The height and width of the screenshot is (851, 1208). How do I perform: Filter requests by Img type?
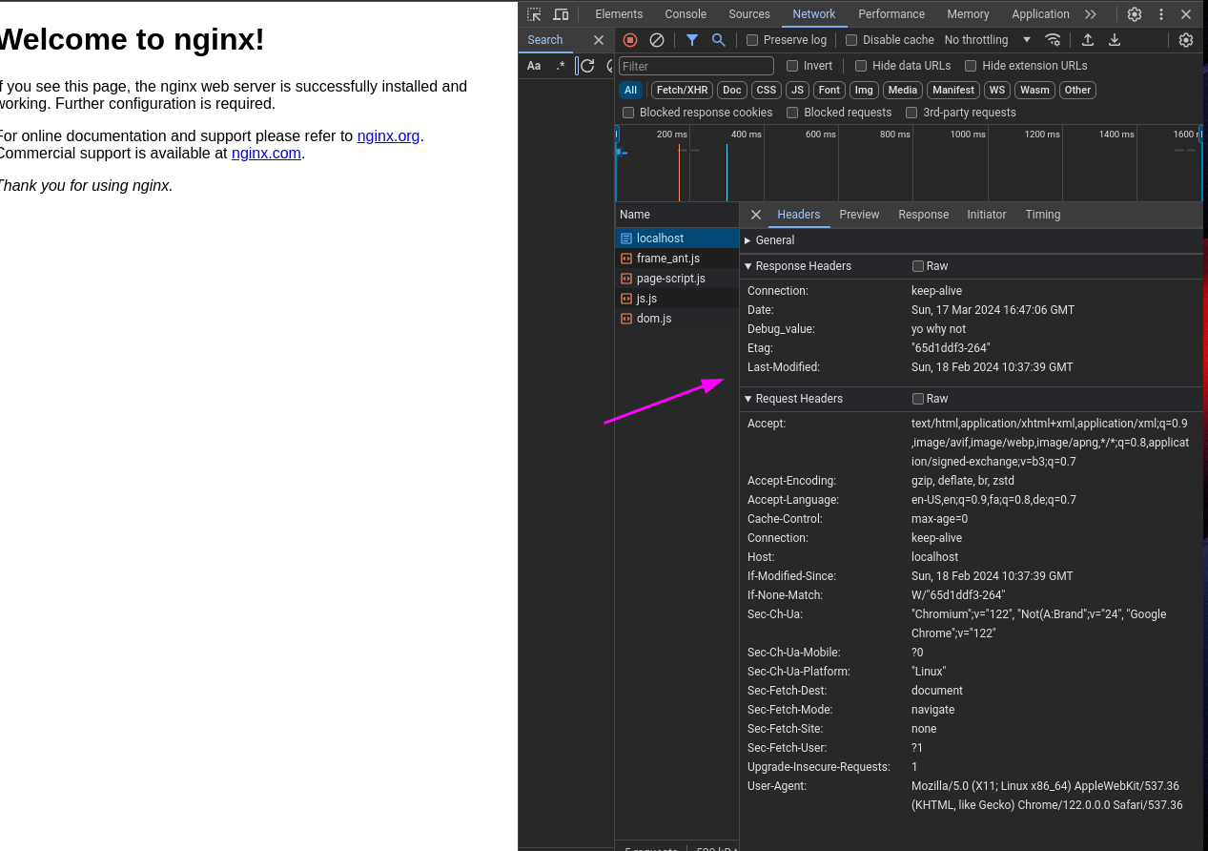864,90
